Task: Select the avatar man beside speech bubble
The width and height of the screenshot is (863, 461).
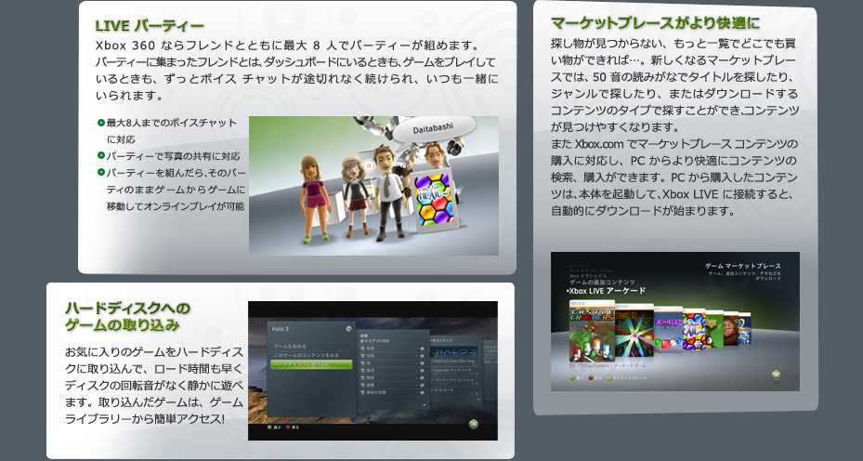Action: point(434,155)
